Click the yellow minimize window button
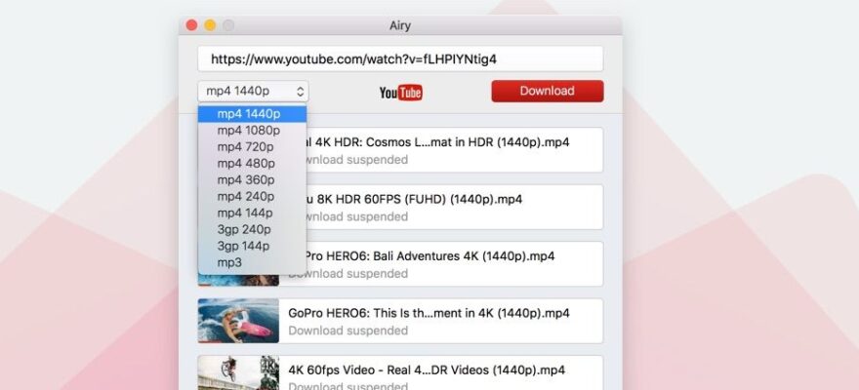 210,25
